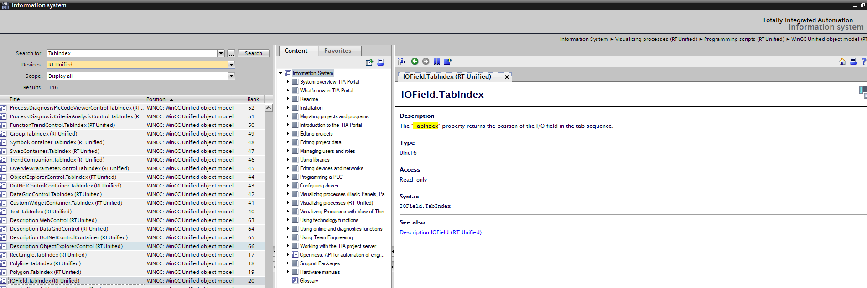867x288 pixels.
Task: Open TrendCompanion.TabIndex search result
Action: (x=57, y=160)
